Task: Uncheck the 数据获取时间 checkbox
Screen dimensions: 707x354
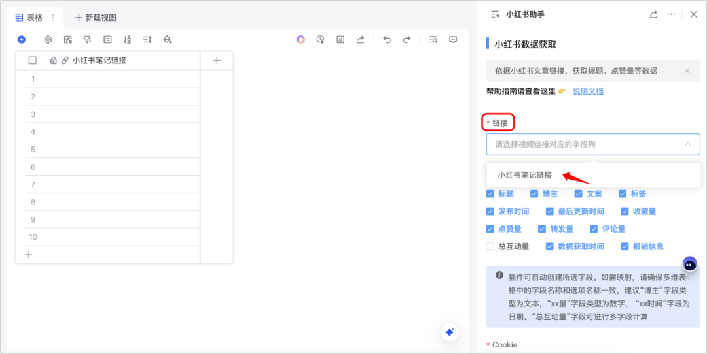Action: point(550,246)
